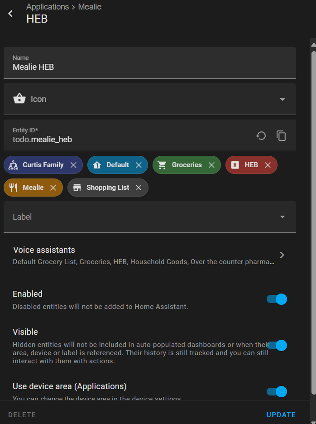
Task: Click the Visible setting label
Action: point(25,332)
